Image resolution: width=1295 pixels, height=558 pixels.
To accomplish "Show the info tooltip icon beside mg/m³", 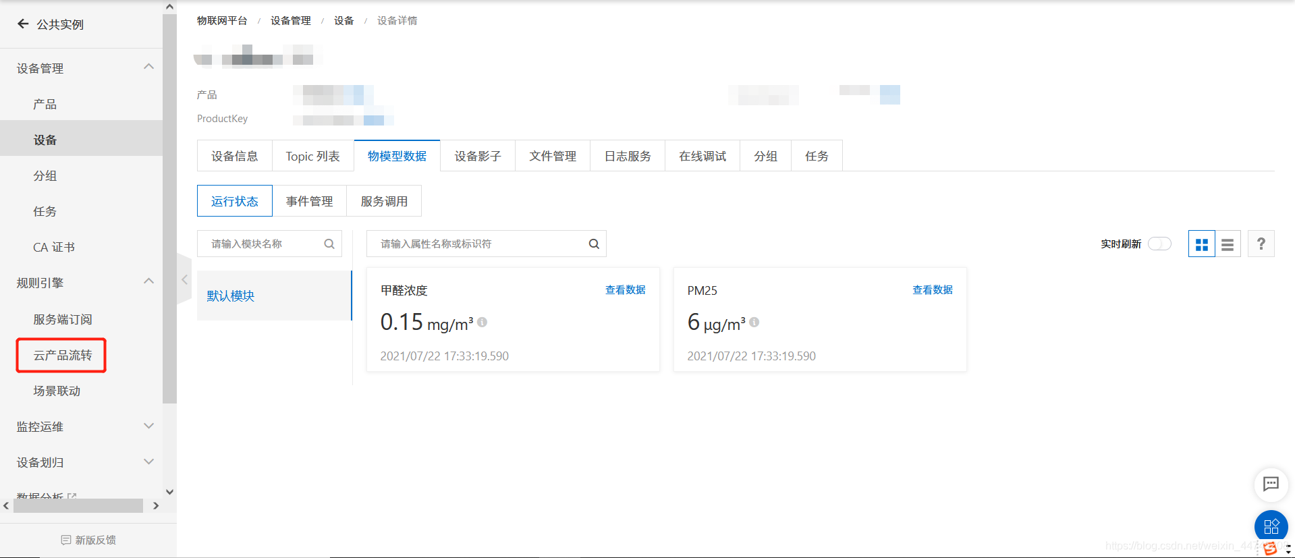I will coord(482,323).
